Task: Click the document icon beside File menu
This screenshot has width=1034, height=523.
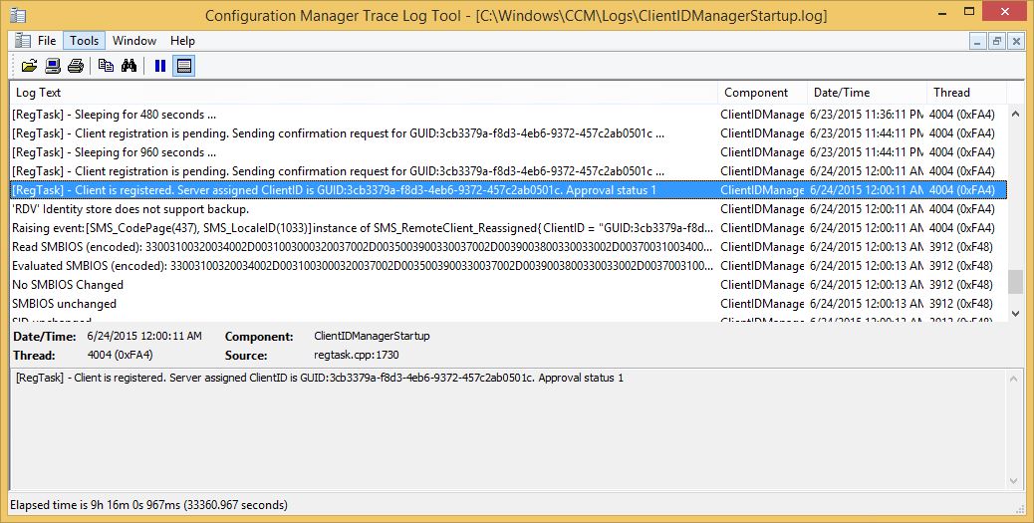Action: click(22, 41)
